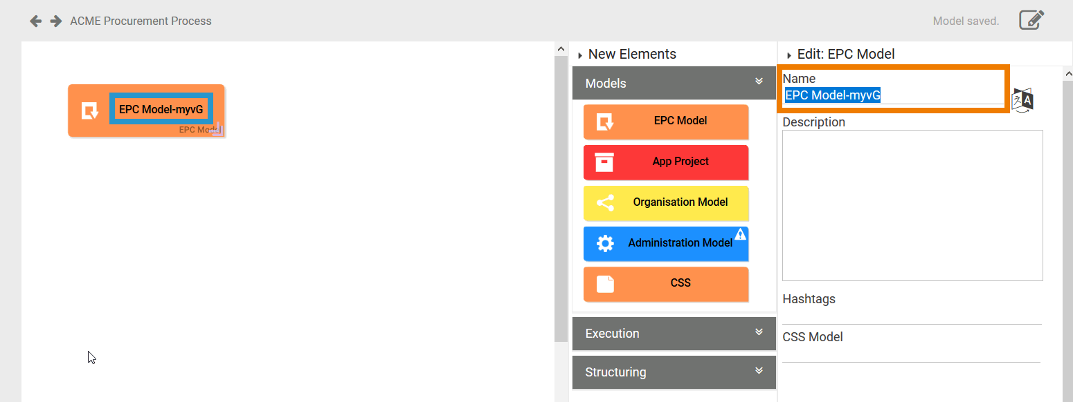The image size is (1073, 402).
Task: Select the EPC Model element icon
Action: 605,121
